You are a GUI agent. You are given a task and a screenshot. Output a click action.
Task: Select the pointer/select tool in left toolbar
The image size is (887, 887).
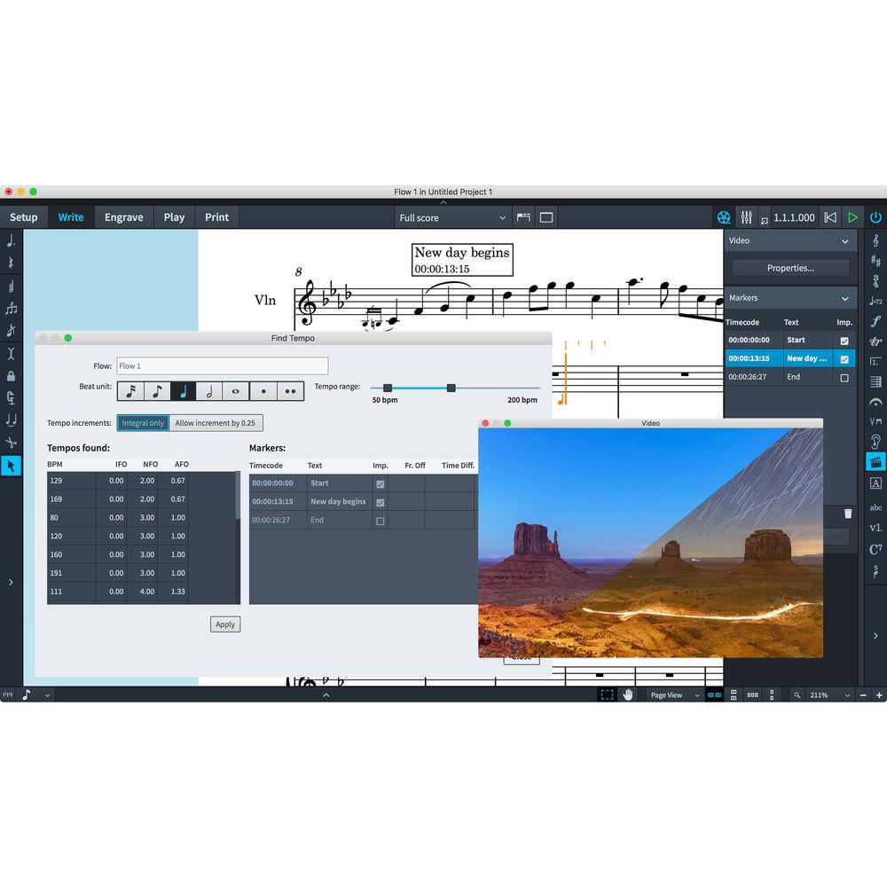(12, 466)
